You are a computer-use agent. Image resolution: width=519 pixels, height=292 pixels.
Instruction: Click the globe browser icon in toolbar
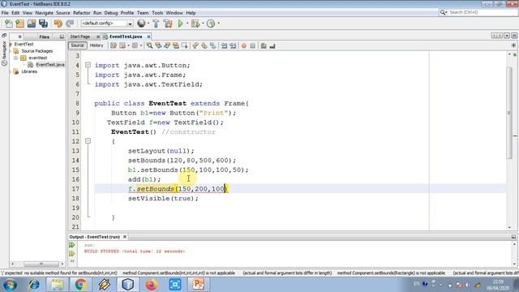coord(141,24)
